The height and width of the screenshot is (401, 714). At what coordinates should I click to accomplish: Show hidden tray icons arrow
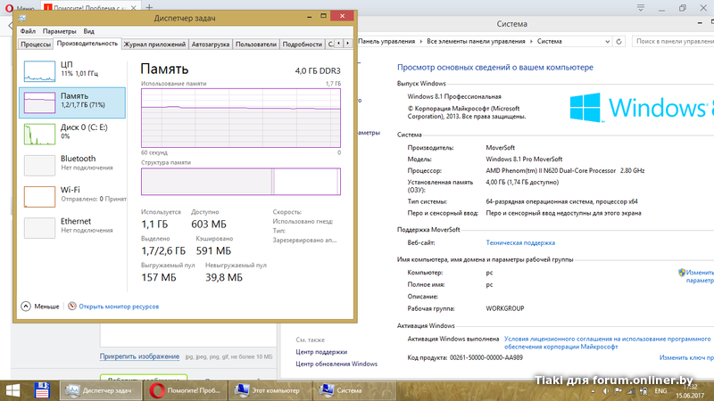pyautogui.click(x=593, y=391)
